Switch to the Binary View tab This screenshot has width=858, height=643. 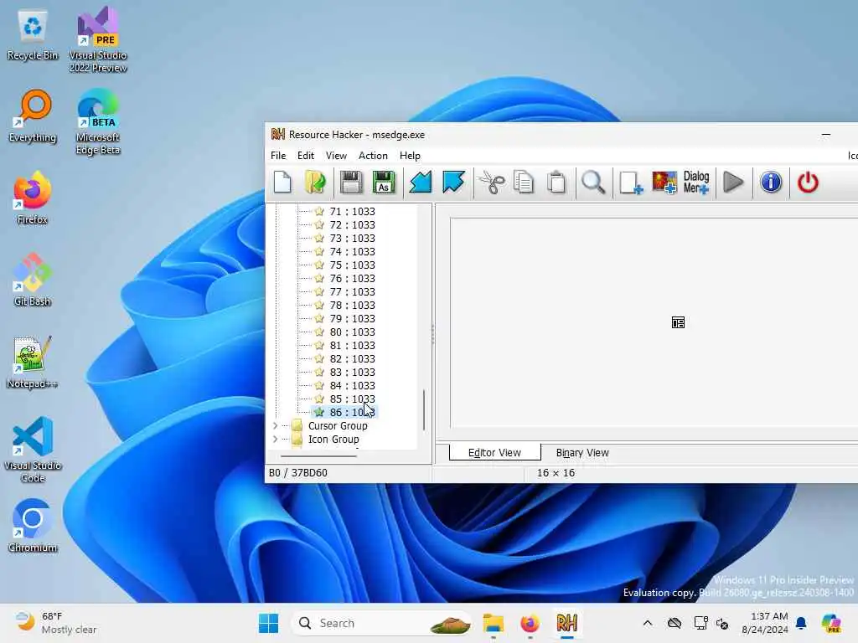click(x=582, y=453)
